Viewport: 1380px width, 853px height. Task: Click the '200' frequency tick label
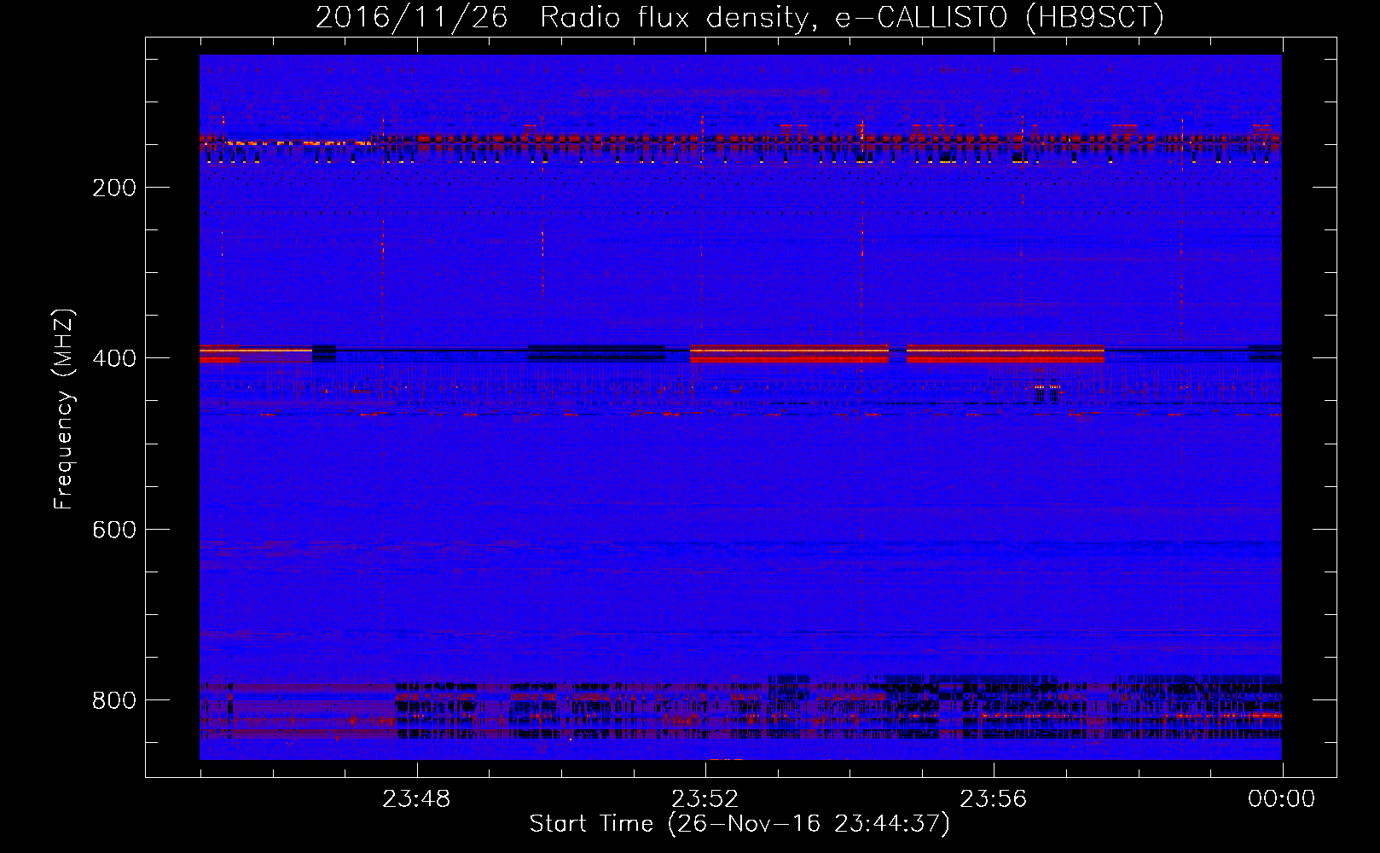coord(114,188)
